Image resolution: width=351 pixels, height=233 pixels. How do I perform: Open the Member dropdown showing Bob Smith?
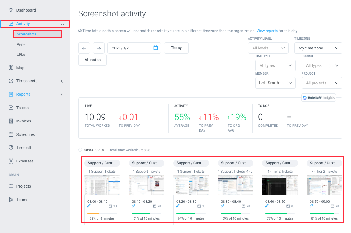276,83
